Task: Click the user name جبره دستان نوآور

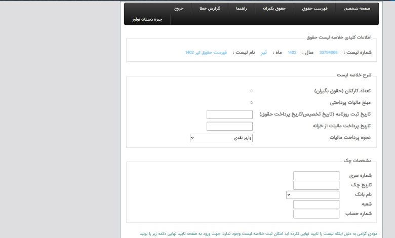Action: click(147, 19)
